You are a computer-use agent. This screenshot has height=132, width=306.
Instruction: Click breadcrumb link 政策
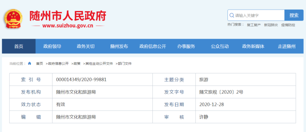pyautogui.click(x=76, y=64)
